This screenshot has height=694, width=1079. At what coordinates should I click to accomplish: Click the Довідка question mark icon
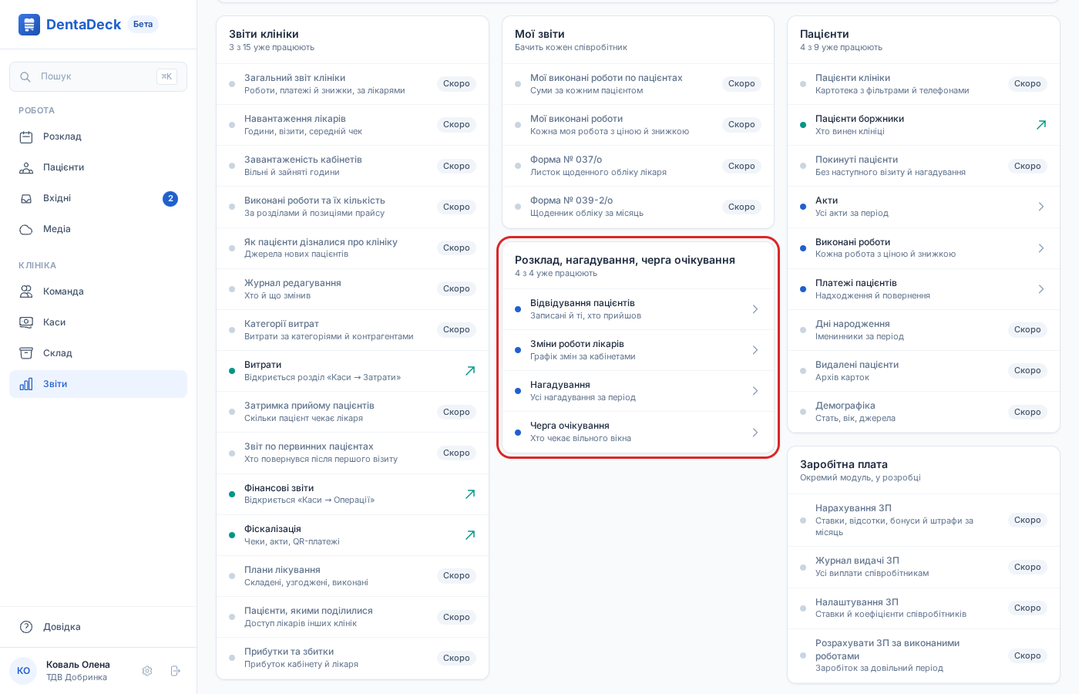click(26, 627)
